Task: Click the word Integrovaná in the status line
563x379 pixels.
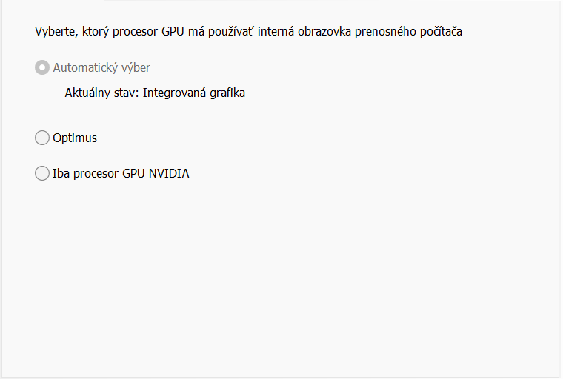Action: [175, 93]
